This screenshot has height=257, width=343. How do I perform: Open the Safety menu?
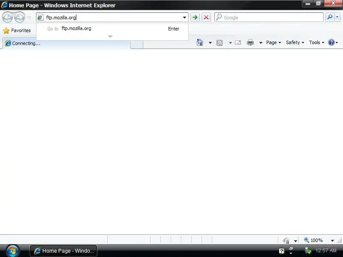[x=295, y=42]
